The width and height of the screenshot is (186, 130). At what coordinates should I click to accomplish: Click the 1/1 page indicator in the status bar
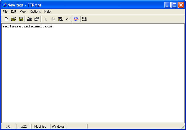tap(8, 126)
